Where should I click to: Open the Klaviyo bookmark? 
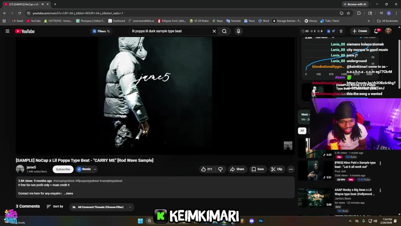tap(311, 21)
